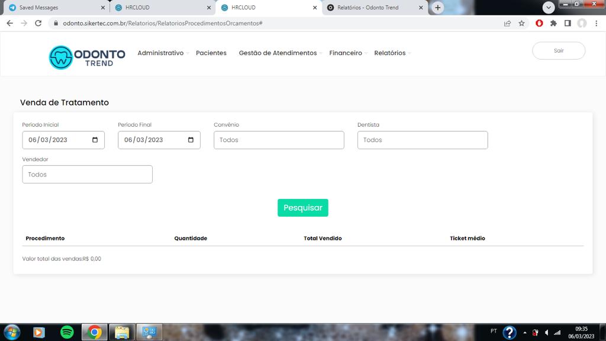Click the share page icon in address bar

pos(507,23)
